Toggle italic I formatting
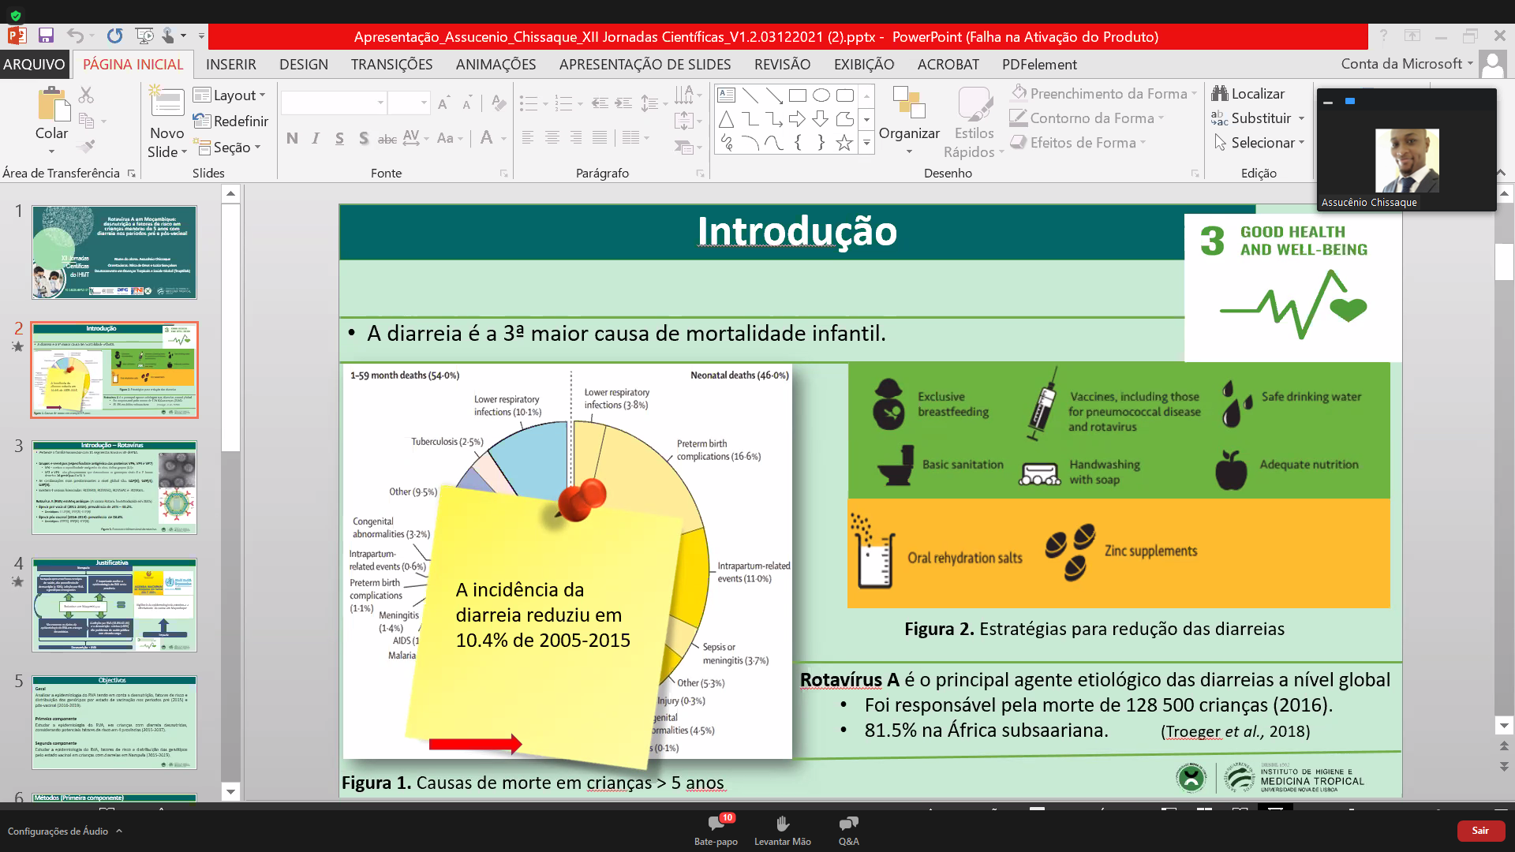1515x852 pixels. pos(316,138)
